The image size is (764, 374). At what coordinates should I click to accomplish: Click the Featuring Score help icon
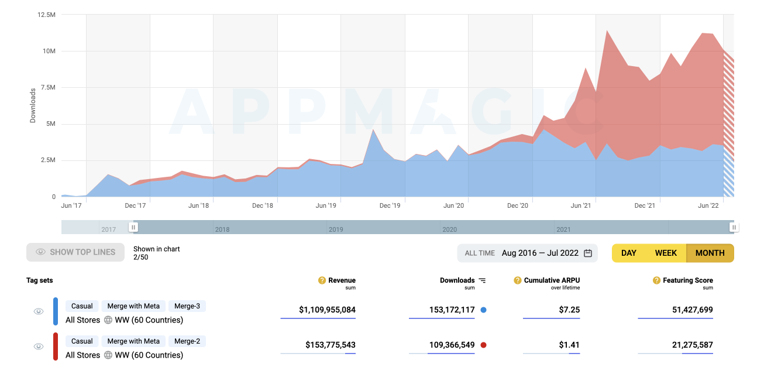(x=656, y=280)
